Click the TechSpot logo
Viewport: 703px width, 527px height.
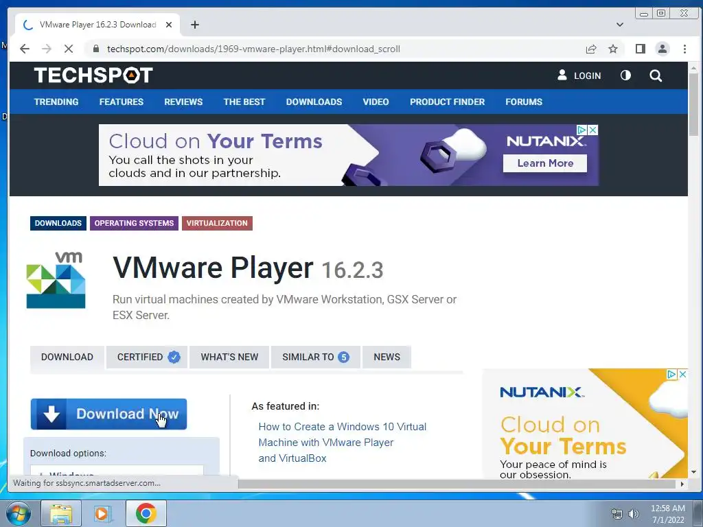[x=93, y=75]
